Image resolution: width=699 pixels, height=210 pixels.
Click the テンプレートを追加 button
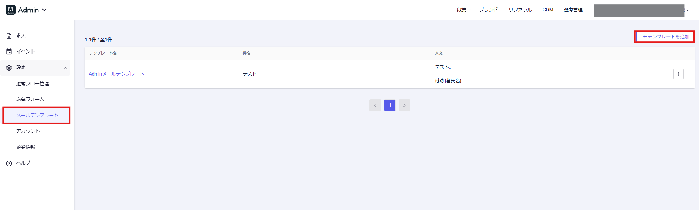pyautogui.click(x=665, y=37)
